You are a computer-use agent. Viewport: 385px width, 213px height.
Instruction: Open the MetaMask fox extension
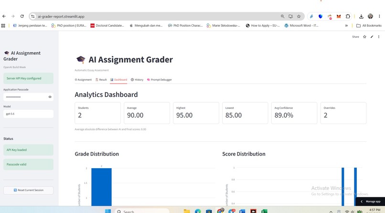(339, 16)
